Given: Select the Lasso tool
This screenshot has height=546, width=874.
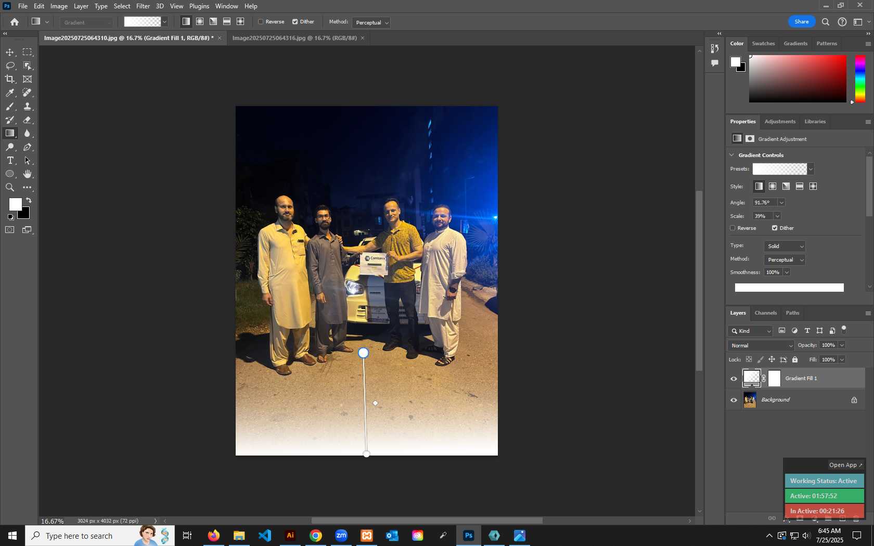Looking at the screenshot, I should pos(10,66).
